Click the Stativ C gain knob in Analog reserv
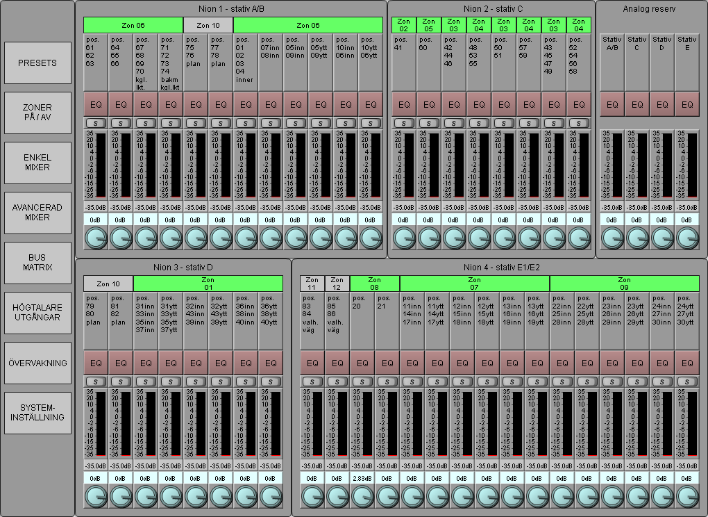 [637, 238]
